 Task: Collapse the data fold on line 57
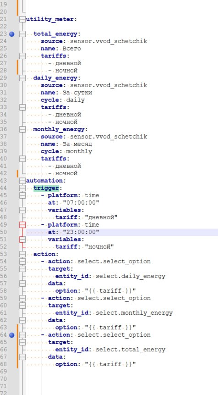point(22,284)
